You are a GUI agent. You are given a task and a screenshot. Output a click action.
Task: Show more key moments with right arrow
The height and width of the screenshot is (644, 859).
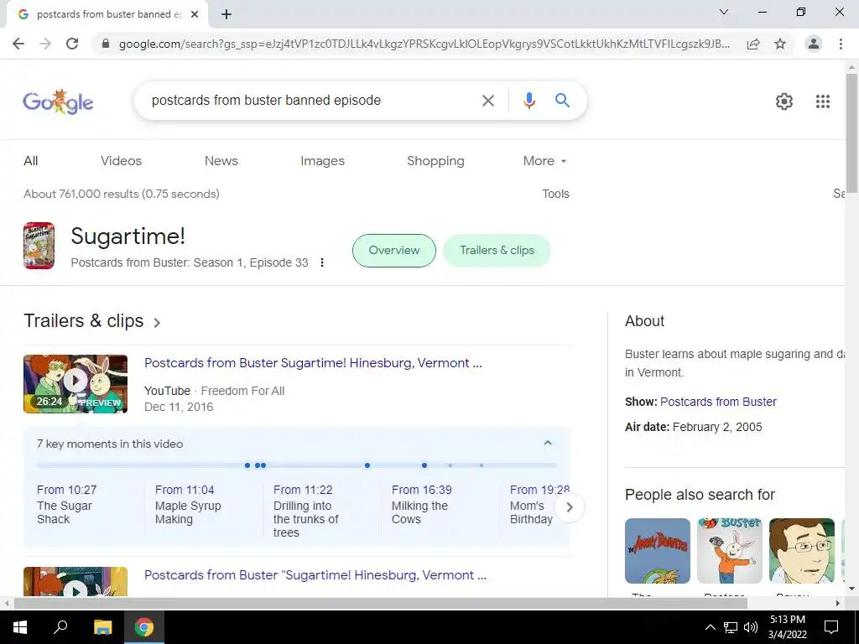coord(570,507)
